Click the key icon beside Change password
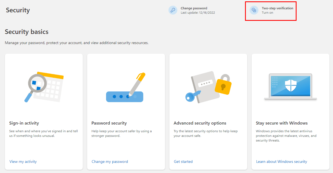The height and width of the screenshot is (173, 333). (x=173, y=10)
